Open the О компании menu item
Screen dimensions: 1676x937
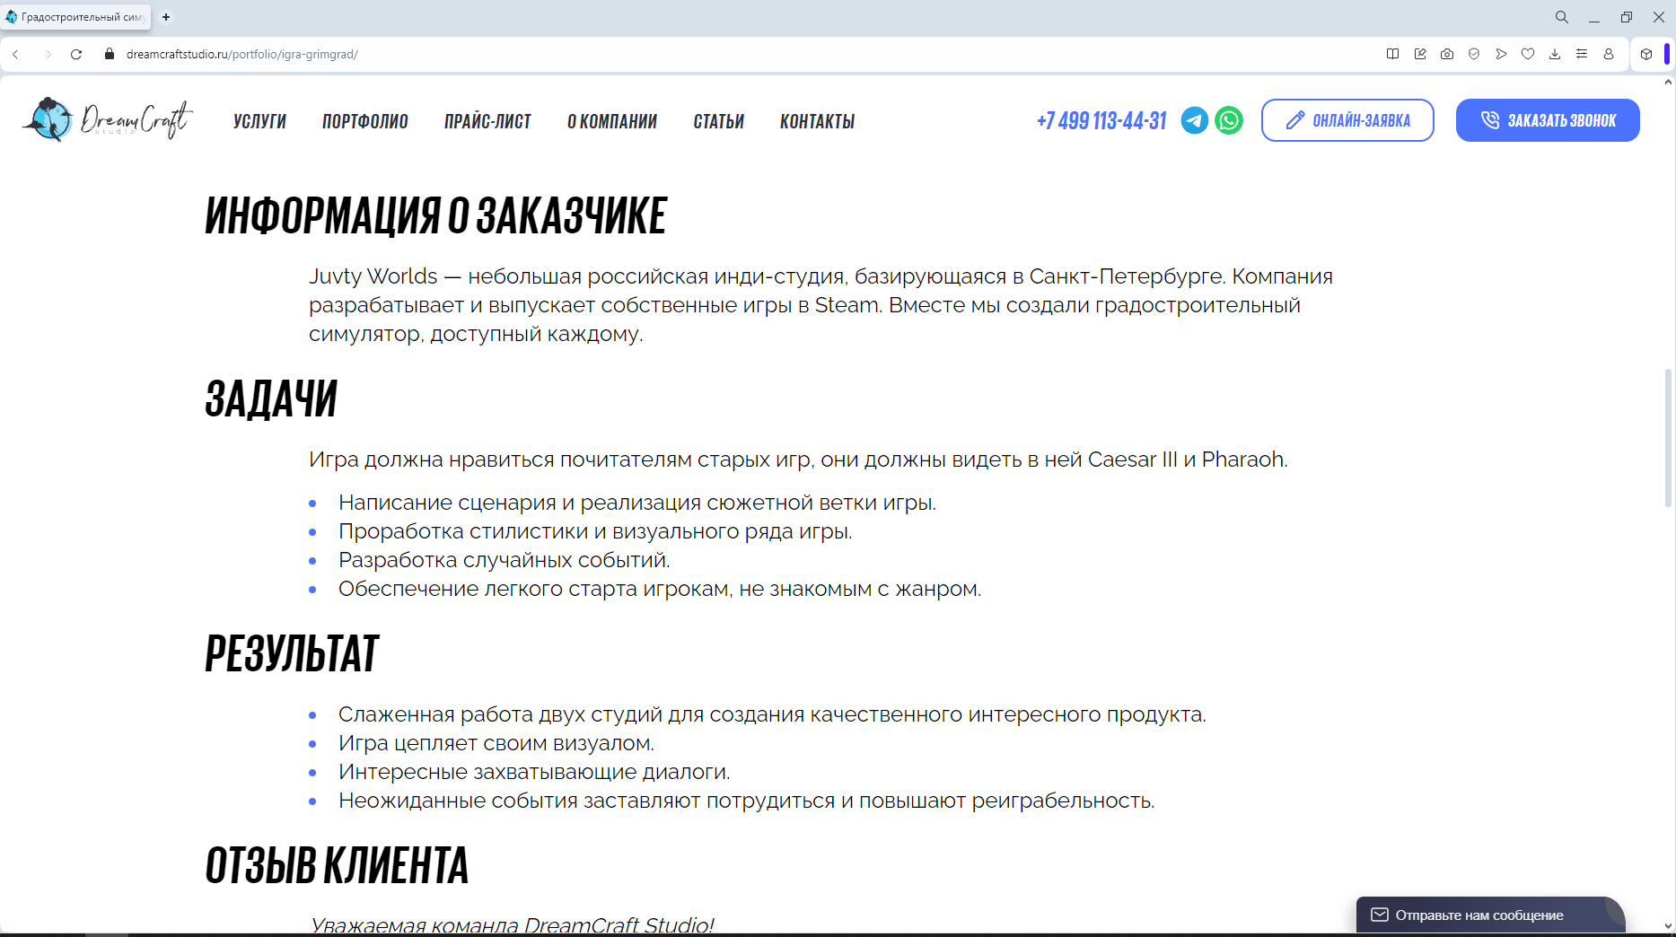click(612, 121)
